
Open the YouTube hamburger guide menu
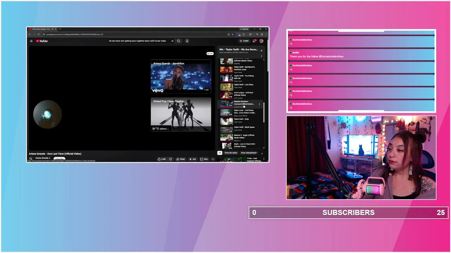[x=31, y=41]
